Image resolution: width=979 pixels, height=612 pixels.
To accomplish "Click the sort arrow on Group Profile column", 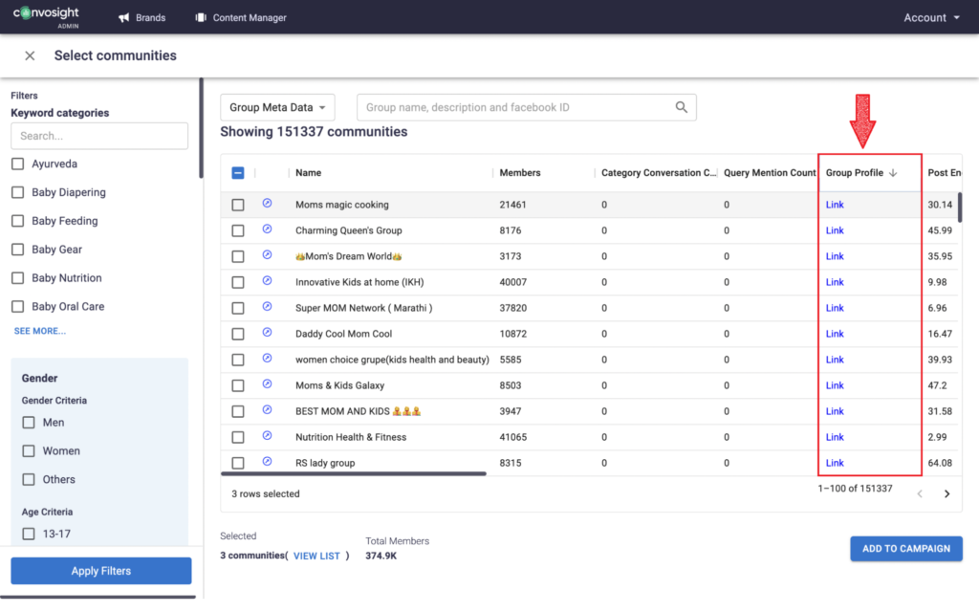I will [x=894, y=173].
